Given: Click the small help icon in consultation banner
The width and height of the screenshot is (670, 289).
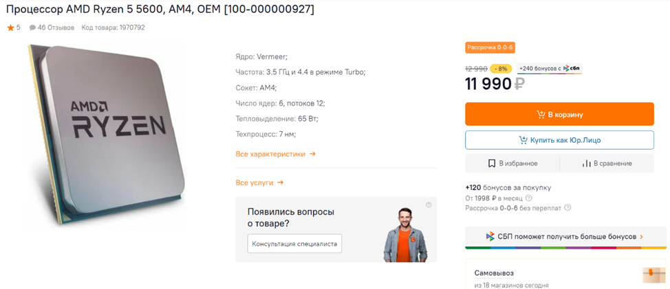Looking at the screenshot, I should click(429, 205).
